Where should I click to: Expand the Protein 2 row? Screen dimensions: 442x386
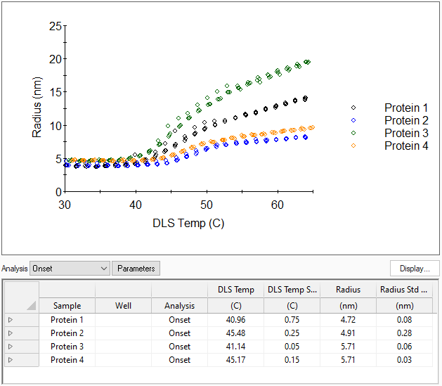tap(11, 333)
